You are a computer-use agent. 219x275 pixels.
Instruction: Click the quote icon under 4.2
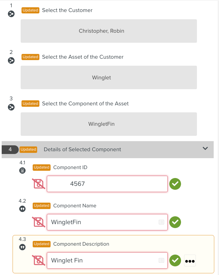click(x=22, y=209)
